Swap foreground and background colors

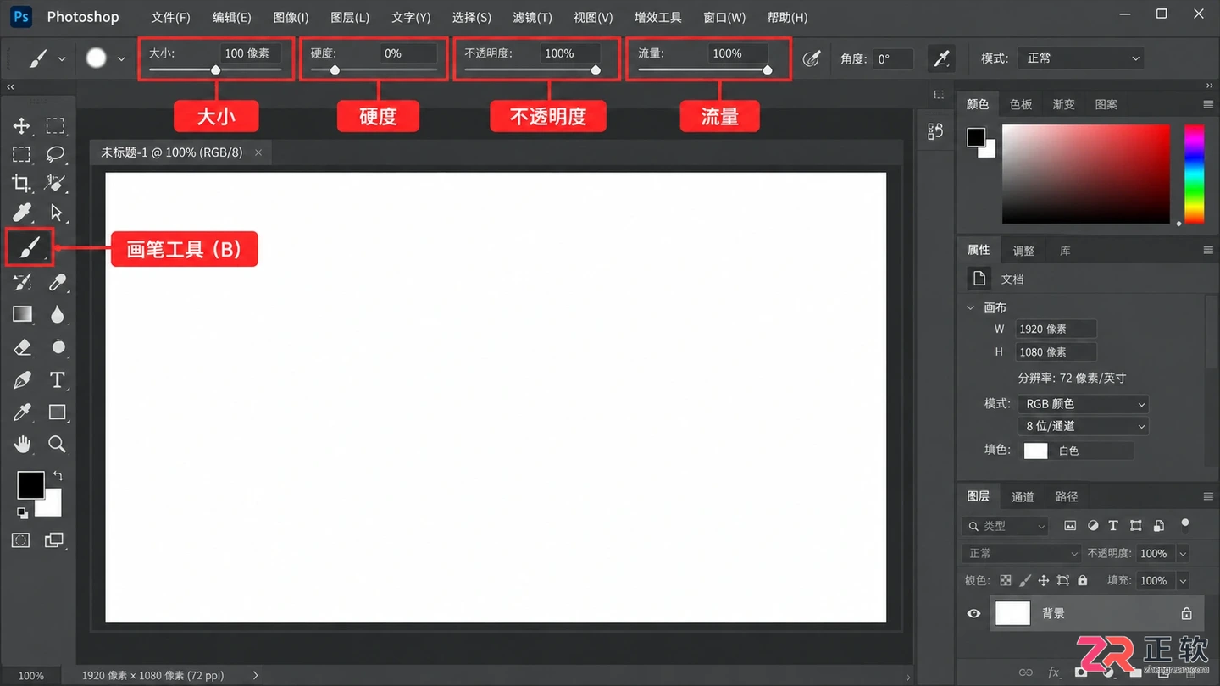point(58,476)
